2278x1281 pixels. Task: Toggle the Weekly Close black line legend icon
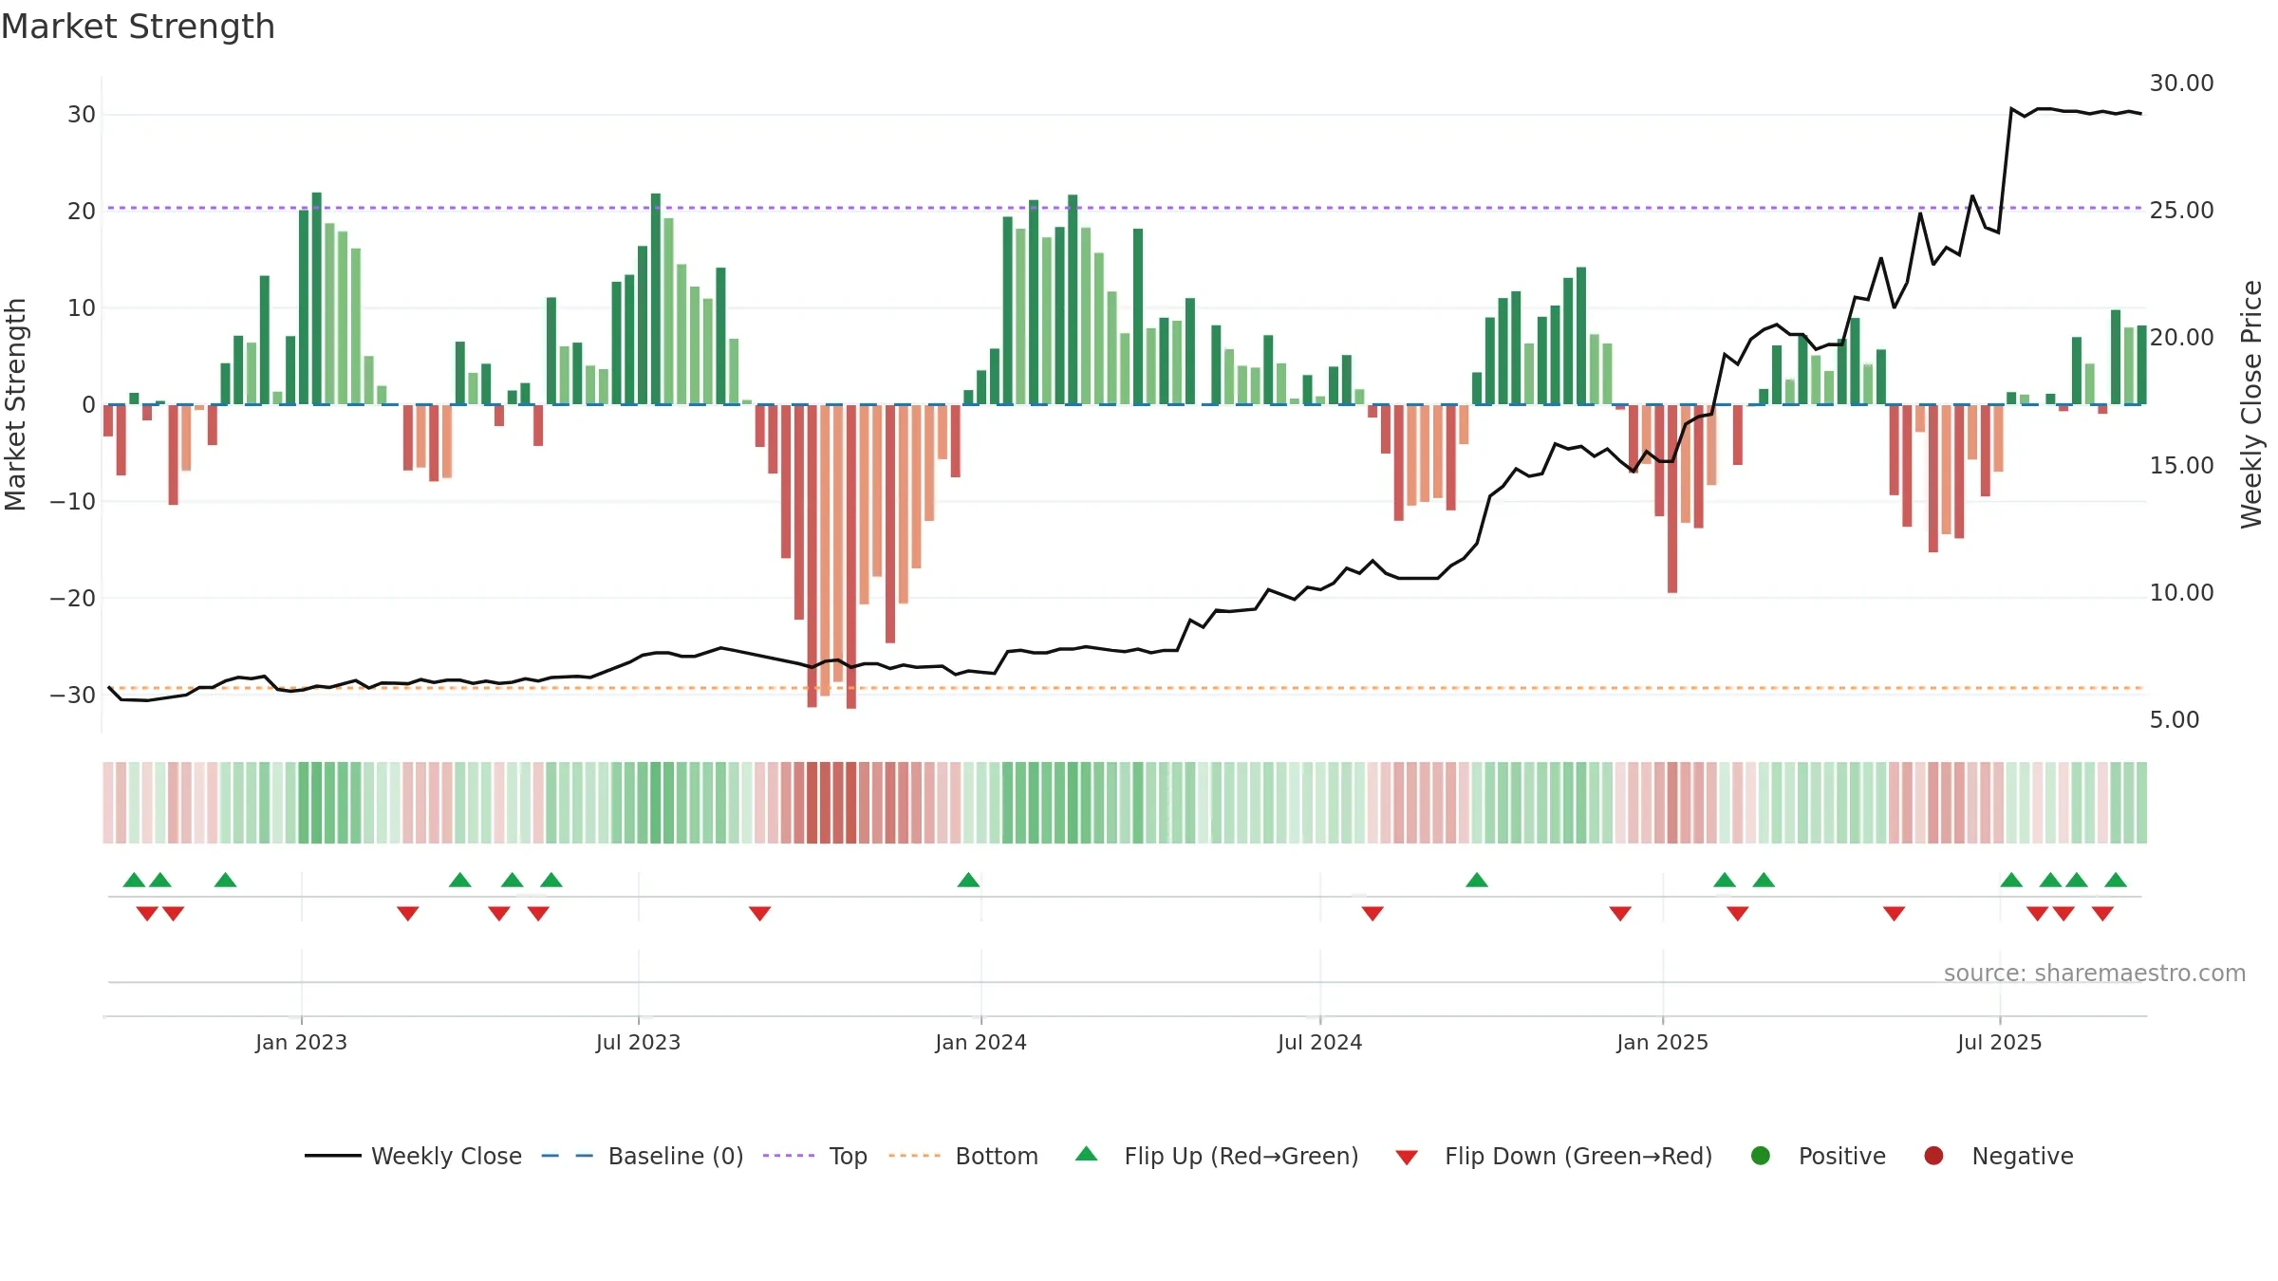click(333, 1156)
